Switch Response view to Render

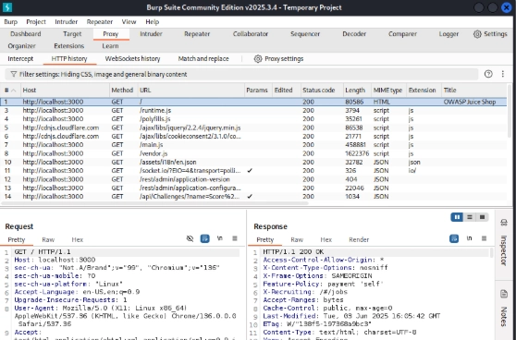tap(359, 239)
